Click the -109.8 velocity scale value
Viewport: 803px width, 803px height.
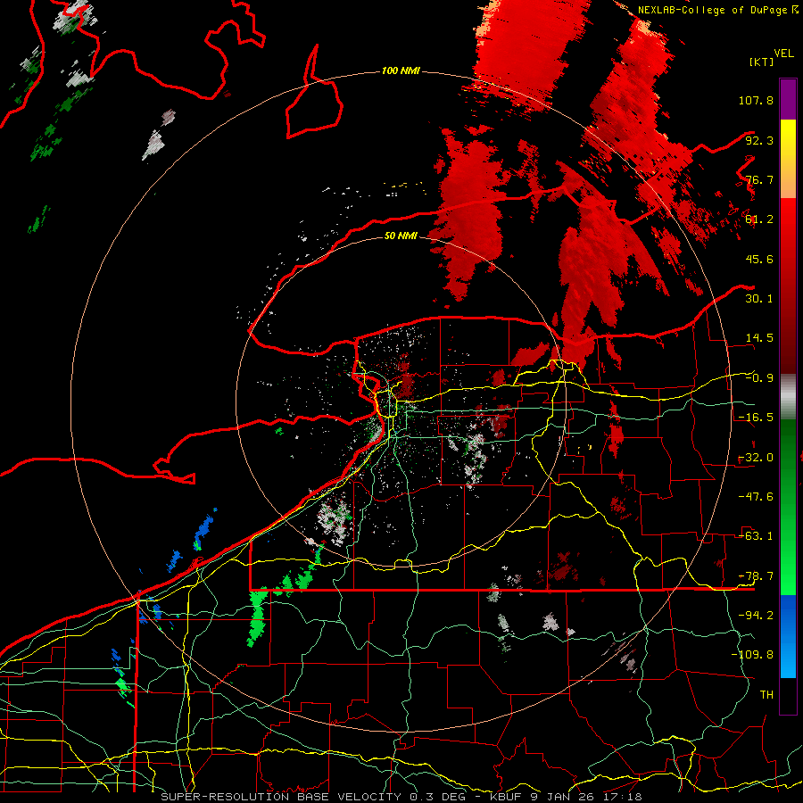[752, 655]
